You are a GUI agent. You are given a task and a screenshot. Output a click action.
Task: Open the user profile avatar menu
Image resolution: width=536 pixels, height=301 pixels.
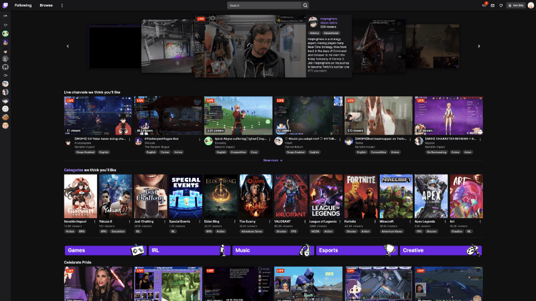point(531,5)
